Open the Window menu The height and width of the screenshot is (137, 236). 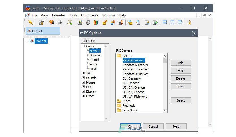coord(109,15)
